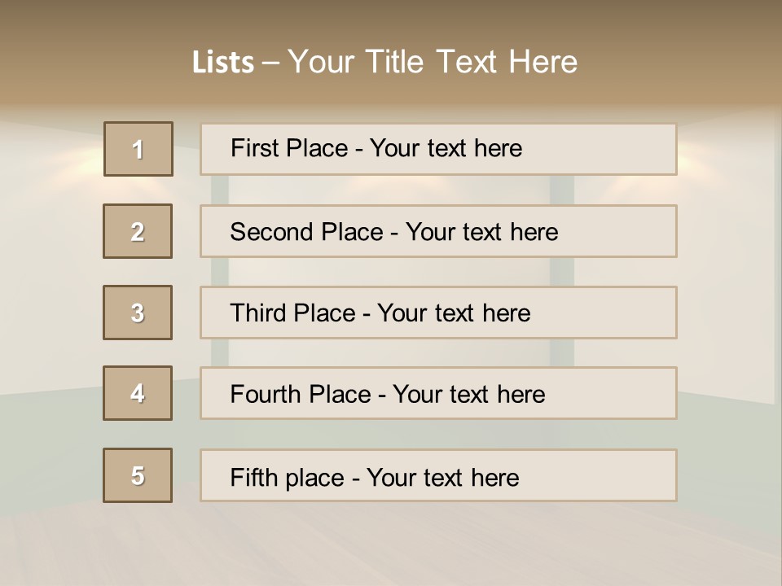Place cursor on "Your text here" after Third Place
The height and width of the screenshot is (586, 782).
(454, 313)
